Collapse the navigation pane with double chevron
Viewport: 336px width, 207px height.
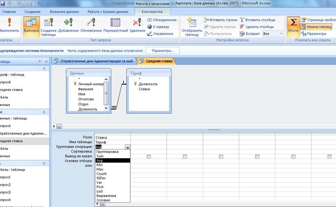point(46,62)
